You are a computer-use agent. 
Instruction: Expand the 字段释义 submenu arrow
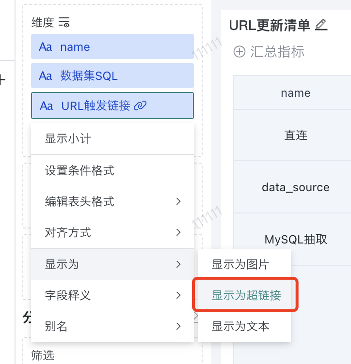pyautogui.click(x=178, y=295)
